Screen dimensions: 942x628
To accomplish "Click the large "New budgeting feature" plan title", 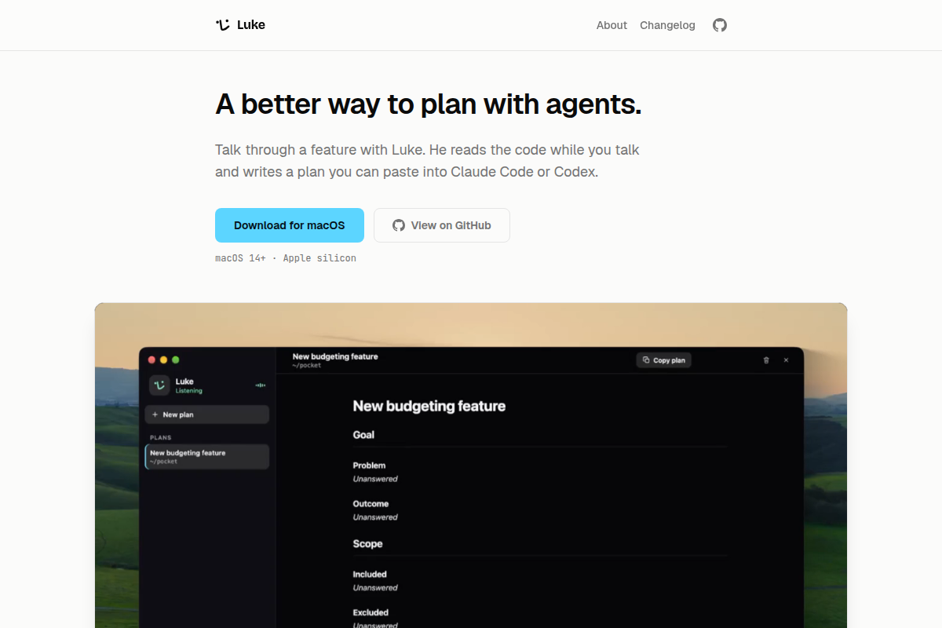I will 429,406.
